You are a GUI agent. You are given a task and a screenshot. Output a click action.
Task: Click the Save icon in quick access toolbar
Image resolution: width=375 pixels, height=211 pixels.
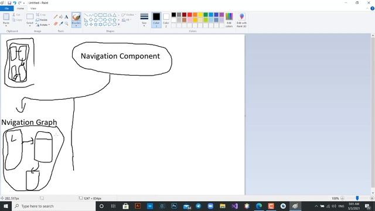(x=9, y=3)
